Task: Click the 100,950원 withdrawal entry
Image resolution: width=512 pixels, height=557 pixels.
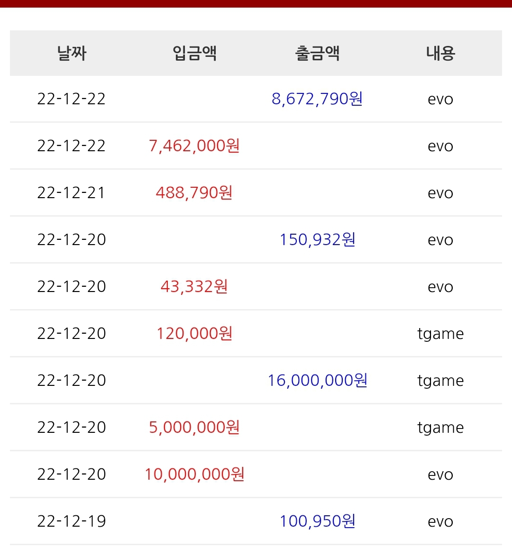Action: (x=317, y=521)
